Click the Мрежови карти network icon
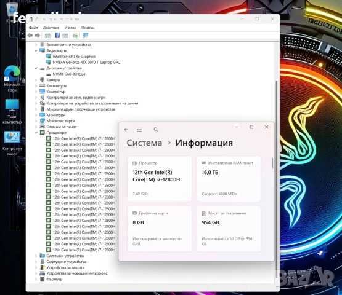 [43, 120]
